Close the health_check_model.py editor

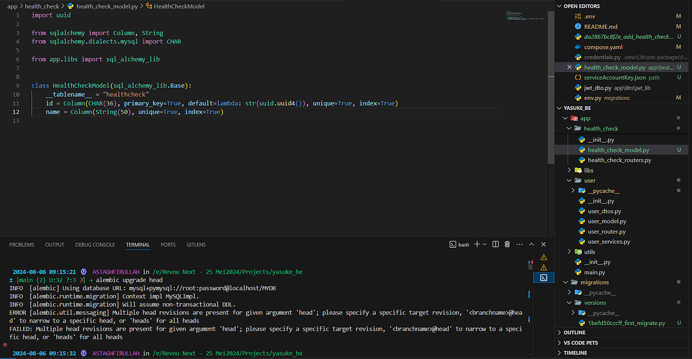[569, 67]
